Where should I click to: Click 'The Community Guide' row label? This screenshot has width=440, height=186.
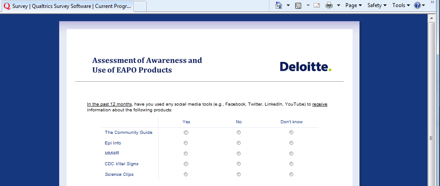[129, 133]
